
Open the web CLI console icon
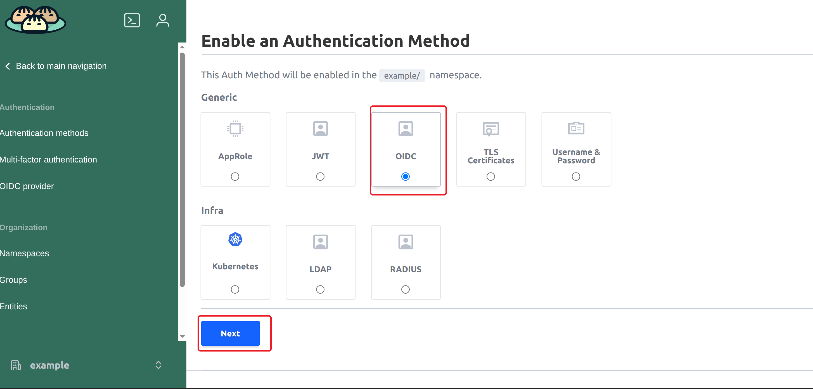pos(132,20)
